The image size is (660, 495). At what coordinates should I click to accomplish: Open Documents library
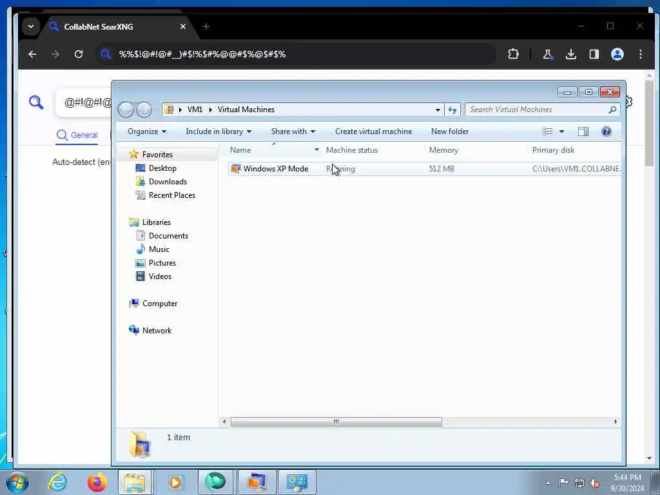click(x=168, y=236)
